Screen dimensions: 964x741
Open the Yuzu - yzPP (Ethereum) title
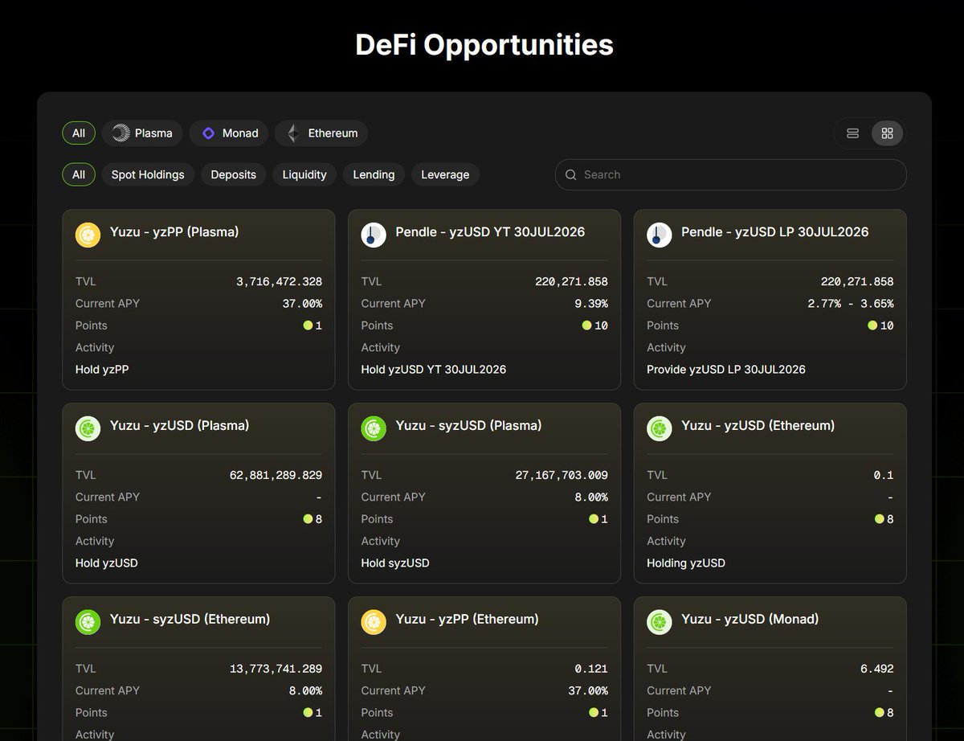468,619
